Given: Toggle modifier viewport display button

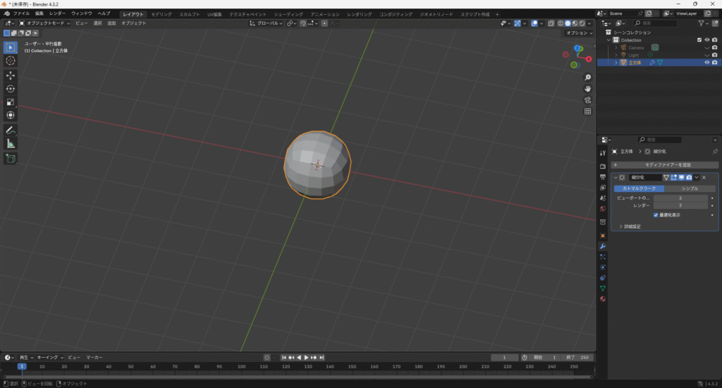Looking at the screenshot, I should click(x=682, y=177).
